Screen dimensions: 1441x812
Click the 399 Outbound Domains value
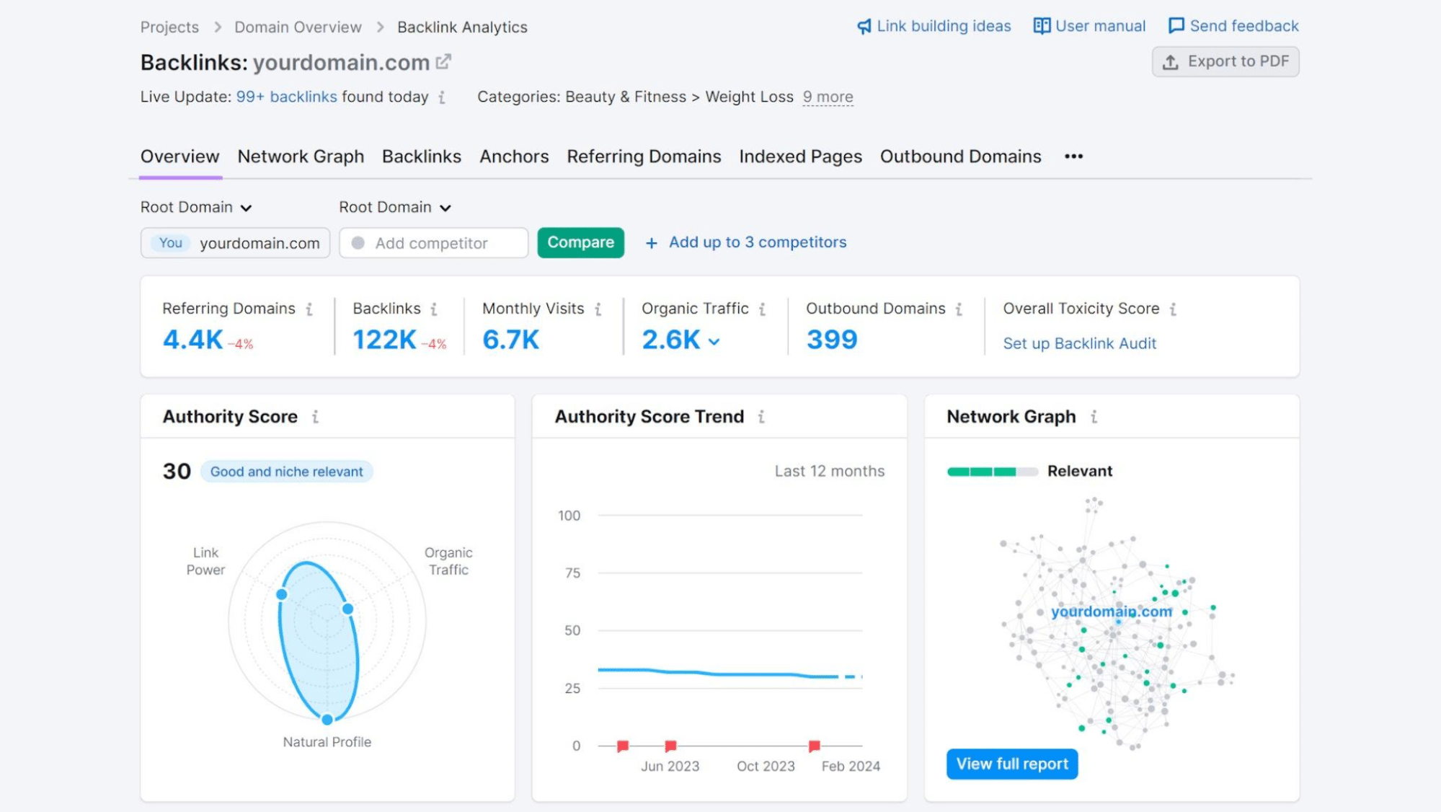point(832,340)
